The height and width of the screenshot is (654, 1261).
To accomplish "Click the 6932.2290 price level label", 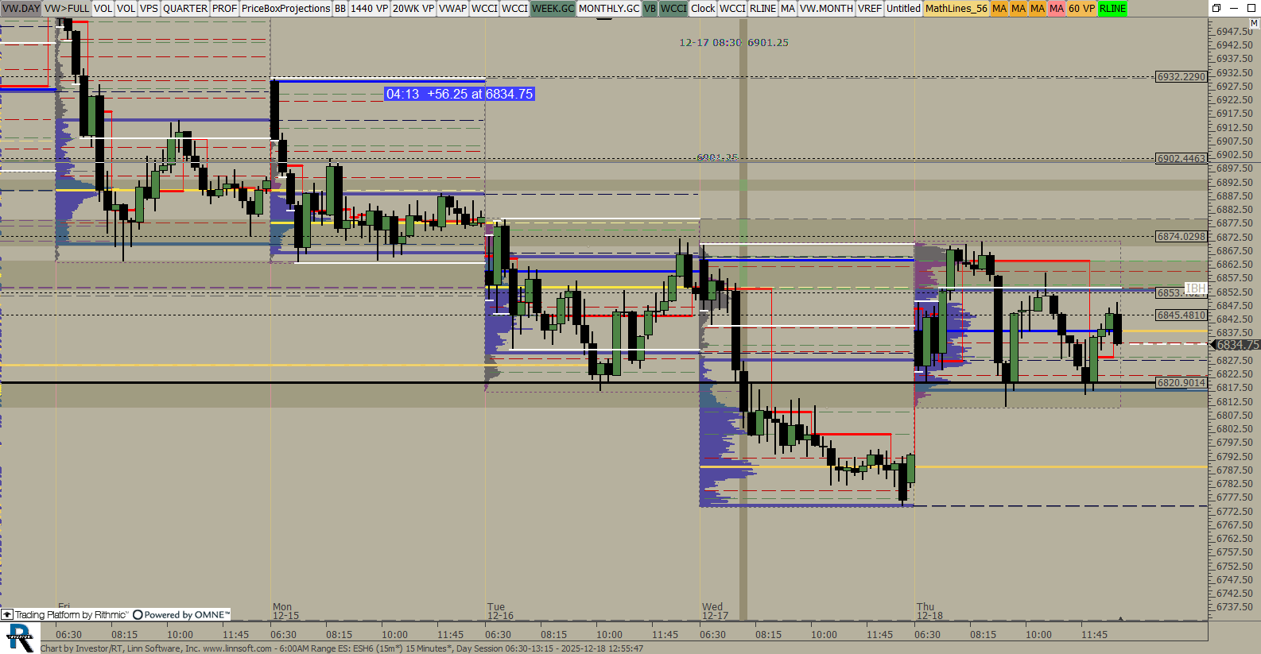I will click(x=1181, y=77).
